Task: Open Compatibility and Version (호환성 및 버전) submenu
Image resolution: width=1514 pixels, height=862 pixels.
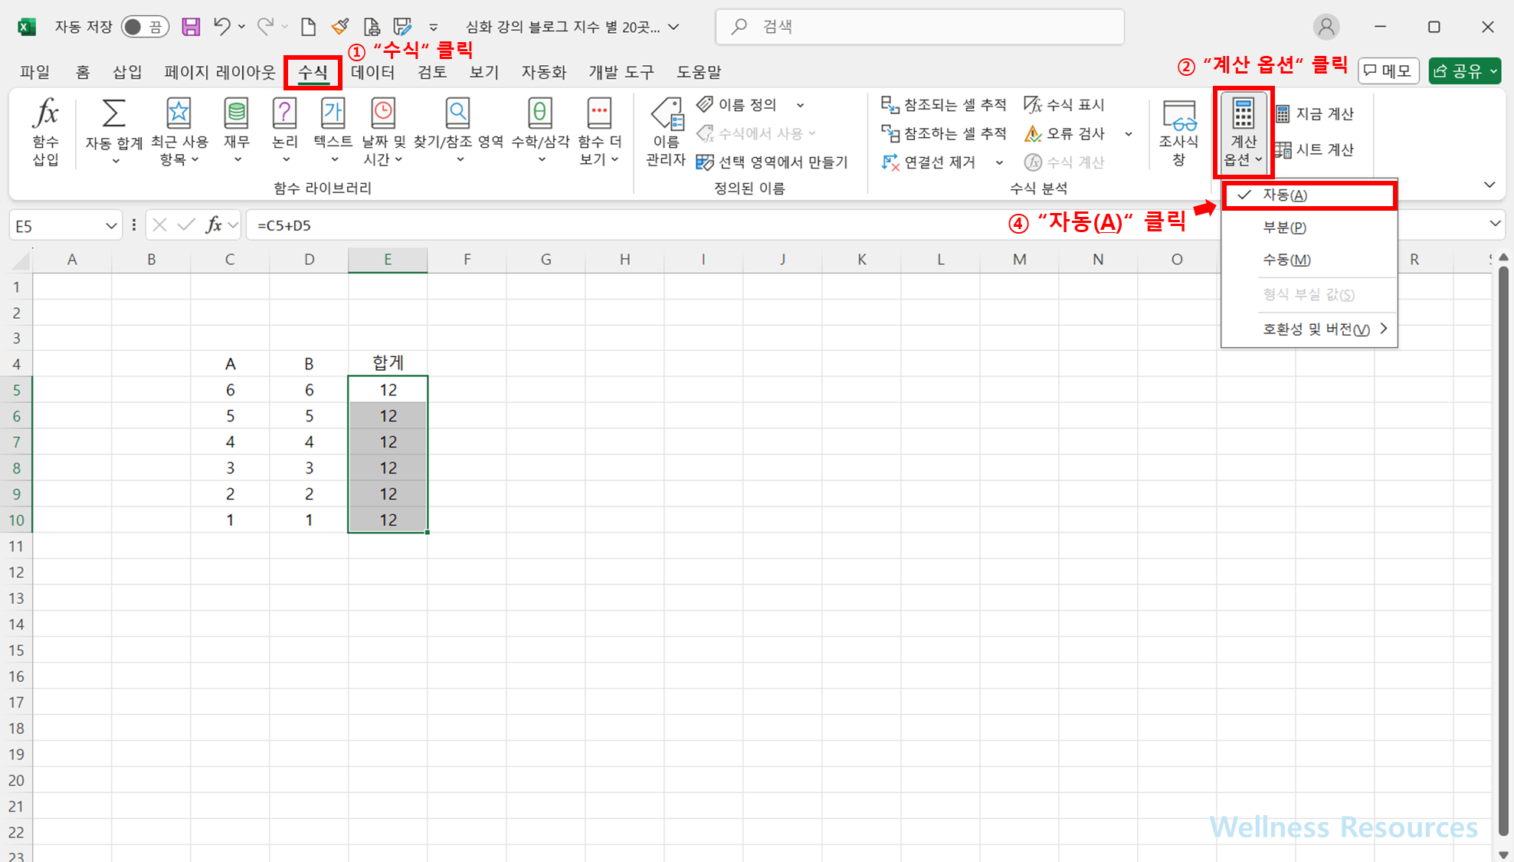Action: (1309, 329)
